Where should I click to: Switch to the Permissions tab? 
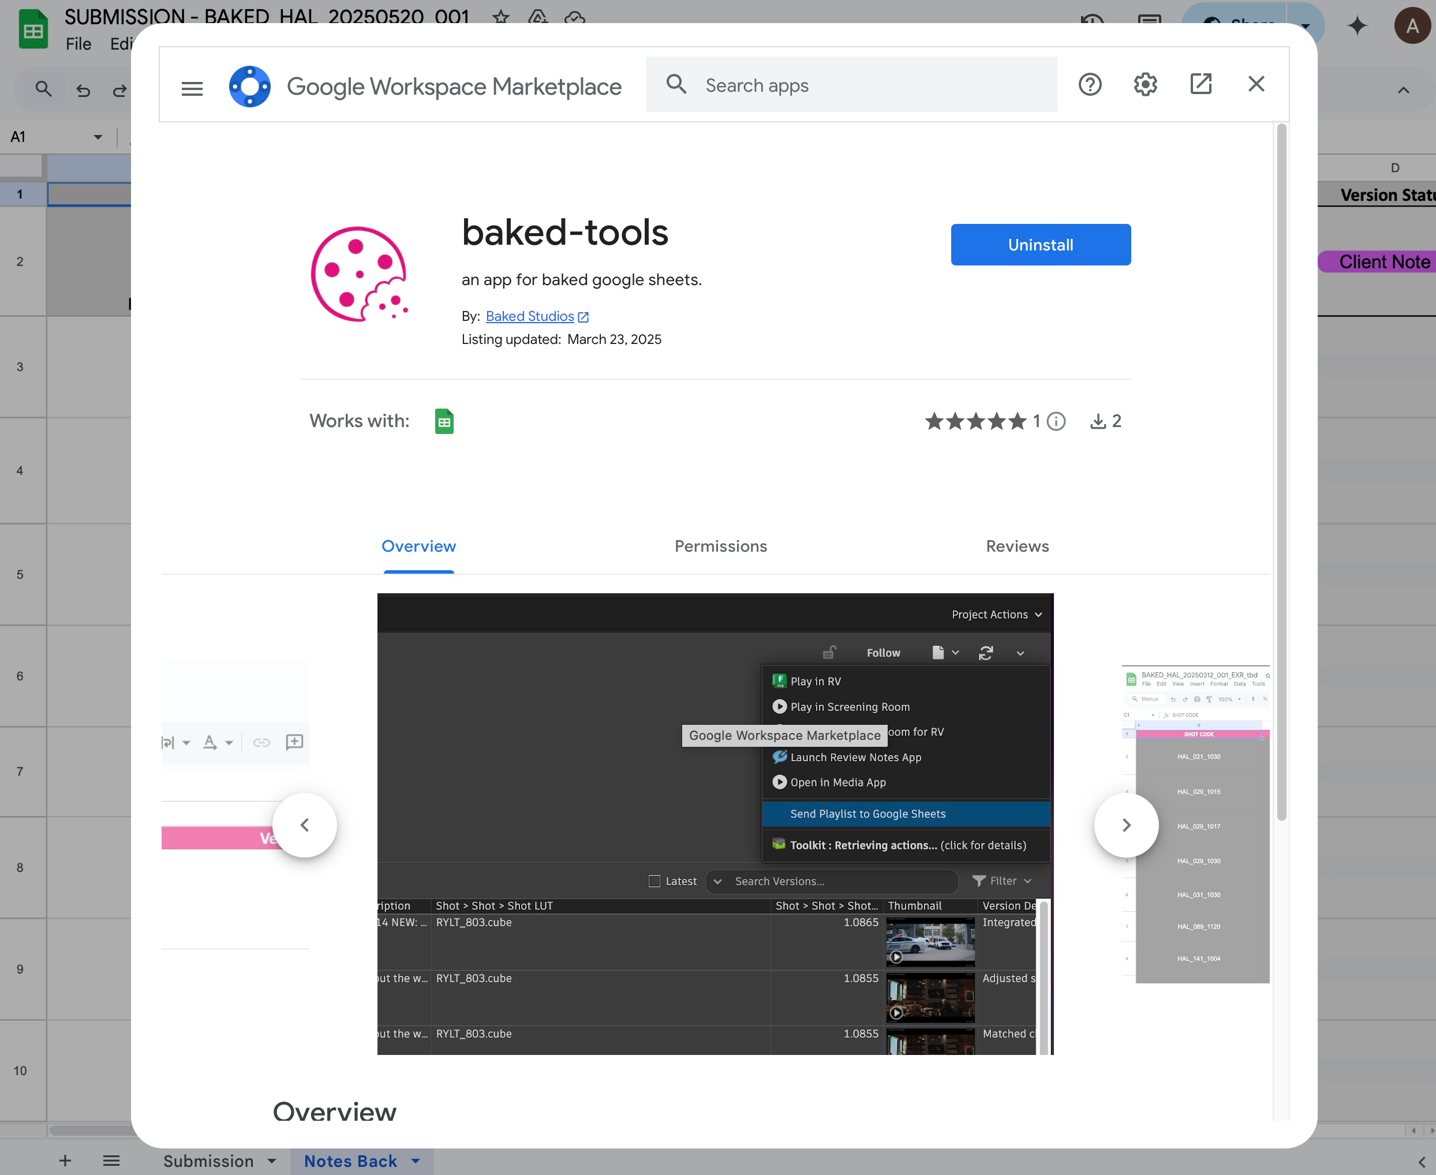pyautogui.click(x=721, y=546)
